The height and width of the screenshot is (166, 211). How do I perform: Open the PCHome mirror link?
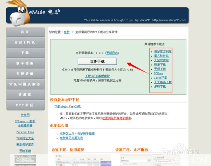159,73
